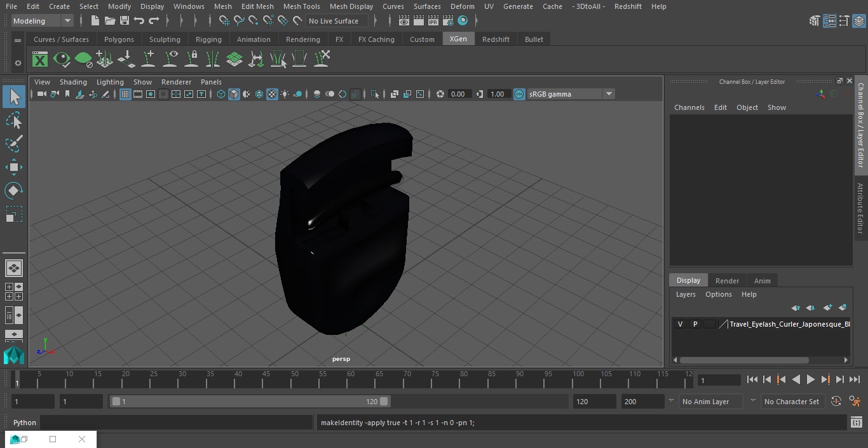
Task: Click the Go to start of playback button
Action: click(x=752, y=379)
